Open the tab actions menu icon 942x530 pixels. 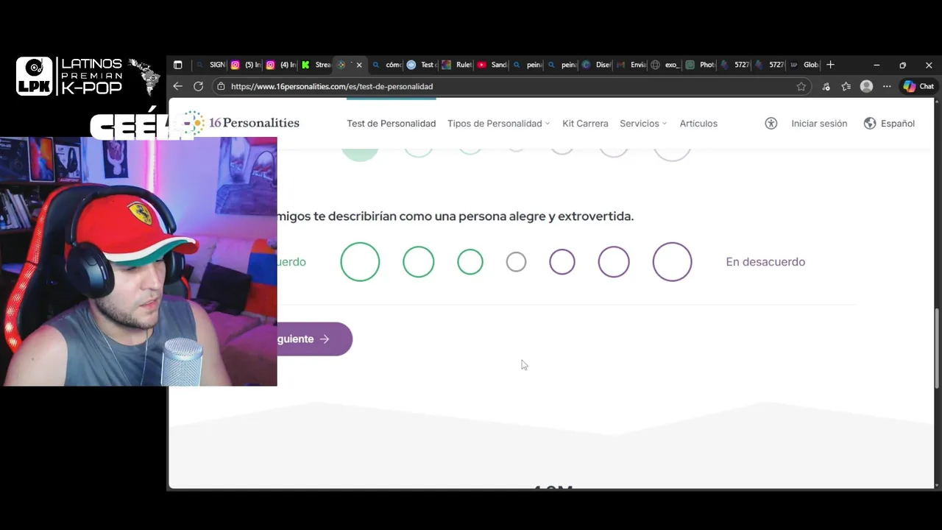click(177, 65)
